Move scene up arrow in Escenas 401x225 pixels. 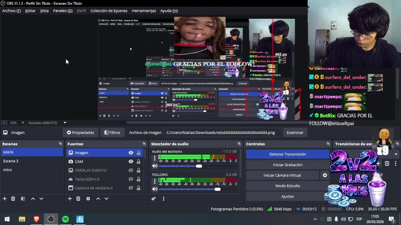click(x=33, y=199)
